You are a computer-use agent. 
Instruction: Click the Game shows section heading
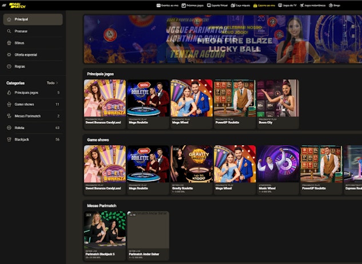point(98,140)
